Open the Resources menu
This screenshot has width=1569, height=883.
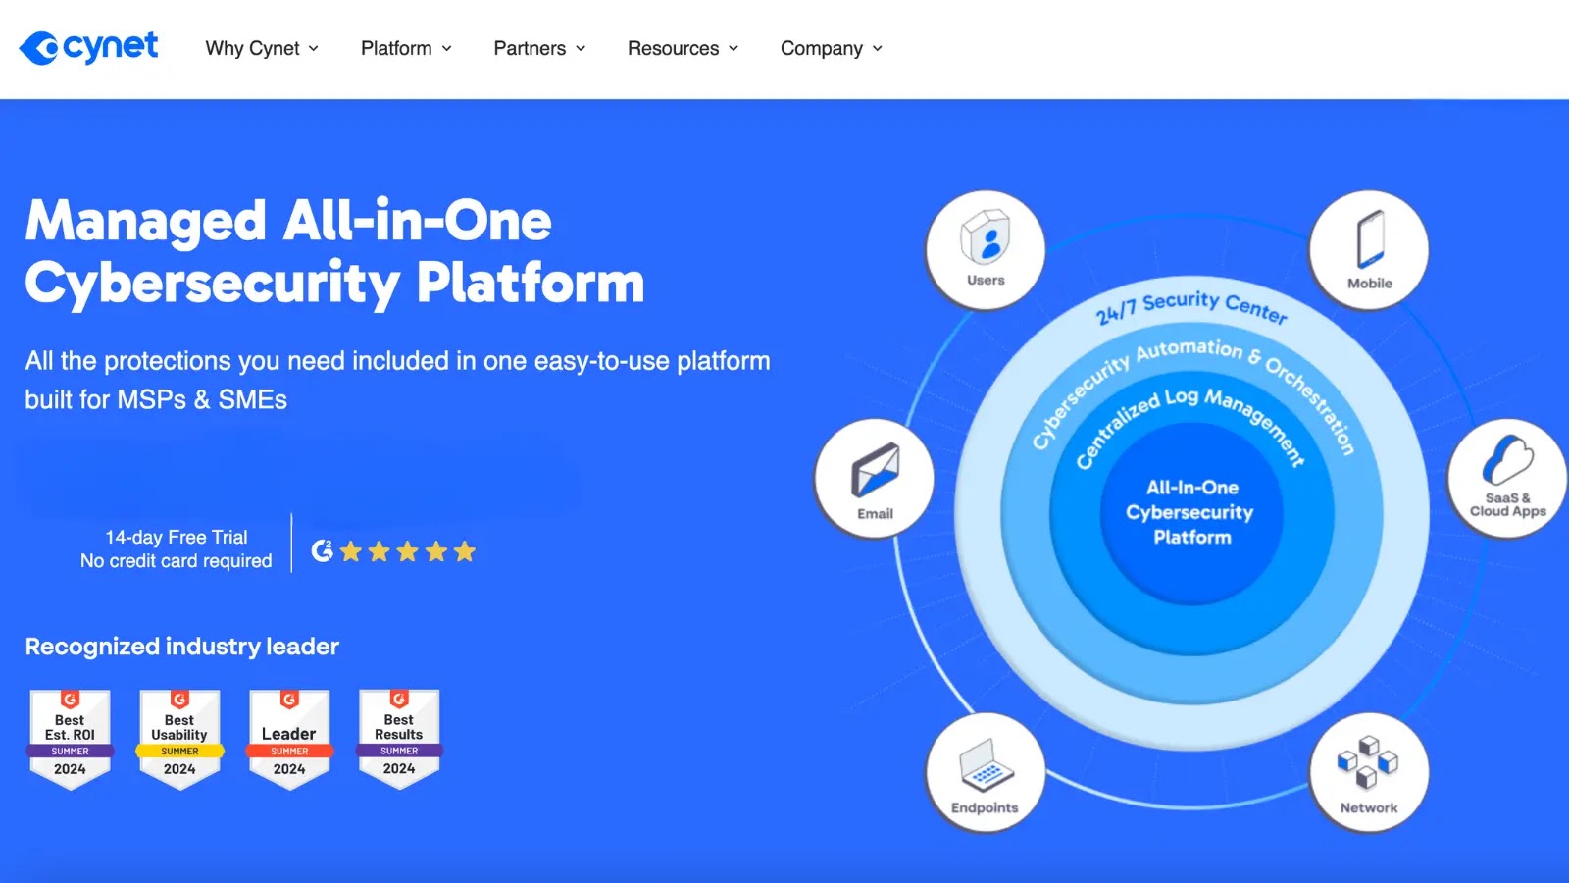pos(683,48)
